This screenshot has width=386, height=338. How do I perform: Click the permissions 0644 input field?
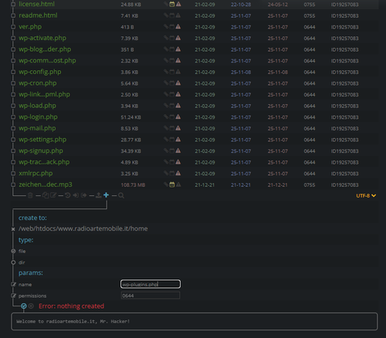151,296
